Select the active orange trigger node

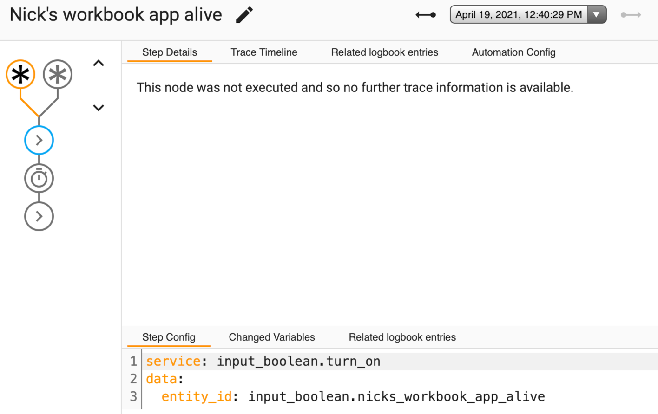pyautogui.click(x=20, y=74)
